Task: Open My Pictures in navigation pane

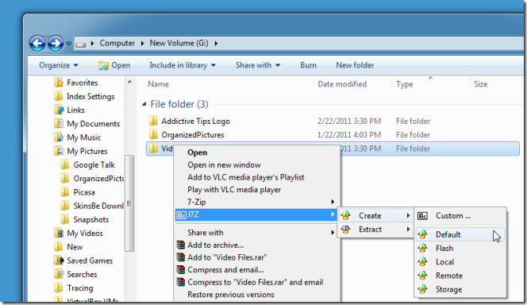Action: (81, 151)
